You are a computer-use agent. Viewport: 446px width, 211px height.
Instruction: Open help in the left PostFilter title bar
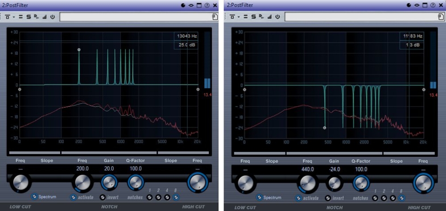[207, 5]
